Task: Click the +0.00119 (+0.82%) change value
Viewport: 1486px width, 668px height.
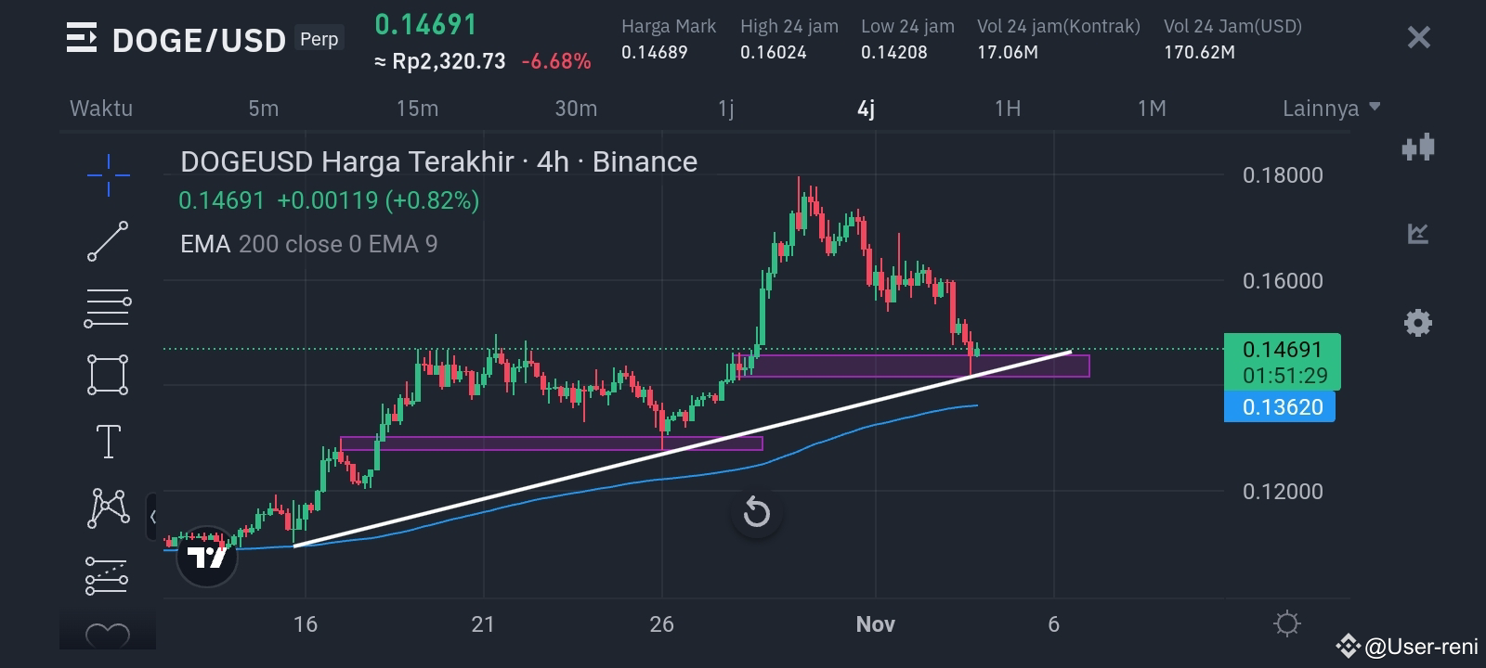Action: 378,200
